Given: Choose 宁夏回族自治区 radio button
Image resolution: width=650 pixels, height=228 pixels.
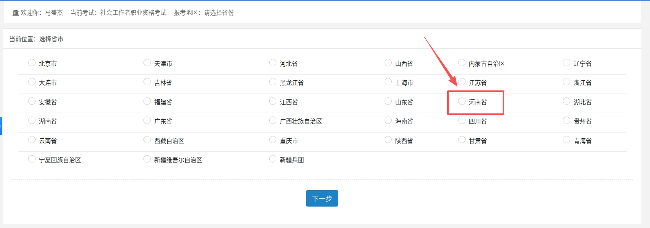Looking at the screenshot, I should tap(32, 159).
